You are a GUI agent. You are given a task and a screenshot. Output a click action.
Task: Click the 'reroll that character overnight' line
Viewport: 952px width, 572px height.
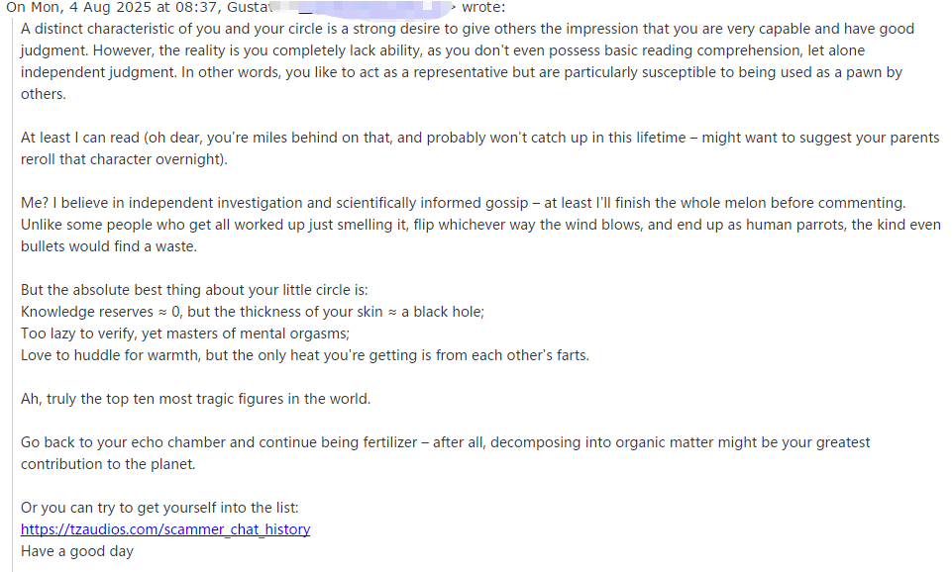pyautogui.click(x=124, y=159)
